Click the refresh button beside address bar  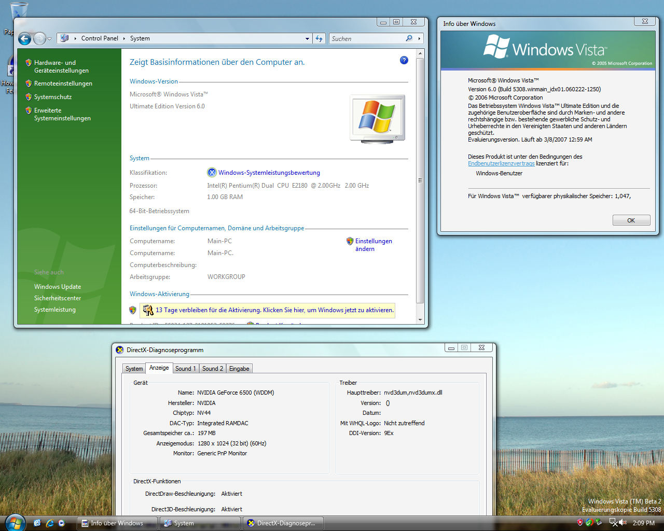pyautogui.click(x=319, y=39)
